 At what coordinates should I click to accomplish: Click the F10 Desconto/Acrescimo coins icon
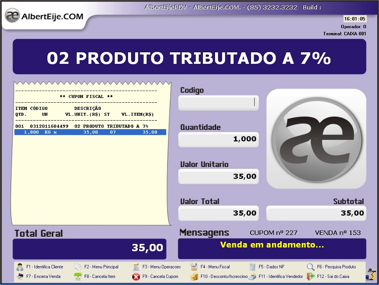[x=194, y=277]
